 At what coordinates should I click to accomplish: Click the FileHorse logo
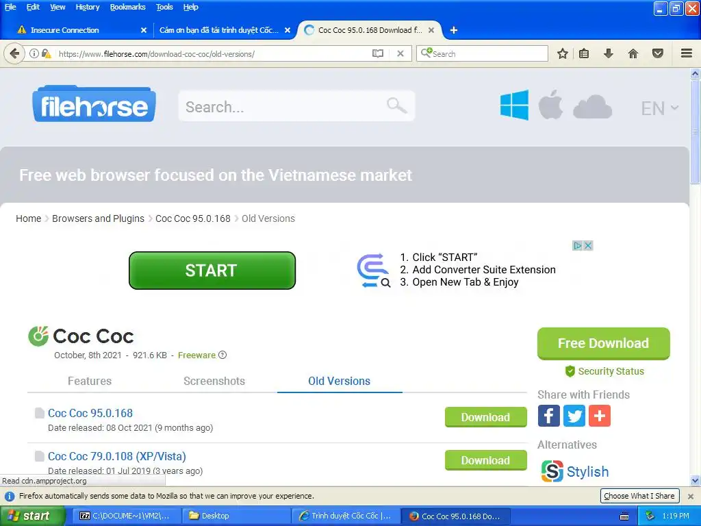tap(94, 104)
